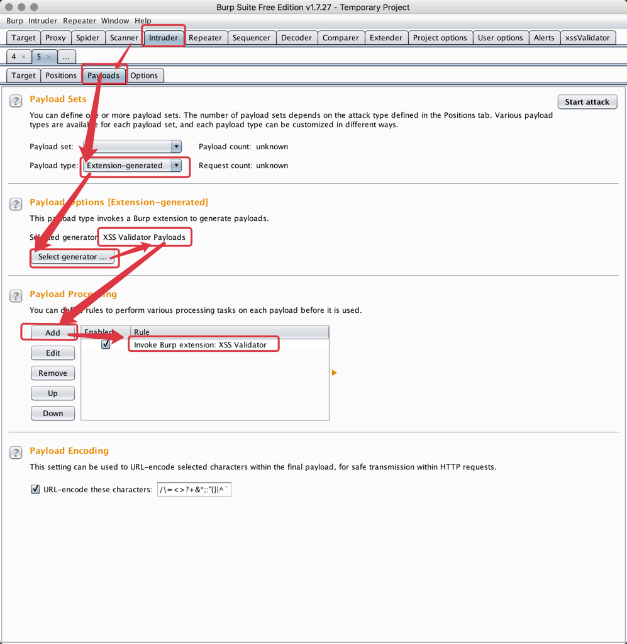Screen dimensions: 627x644
Task: Toggle URL-encode these characters checkbox
Action: (35, 489)
